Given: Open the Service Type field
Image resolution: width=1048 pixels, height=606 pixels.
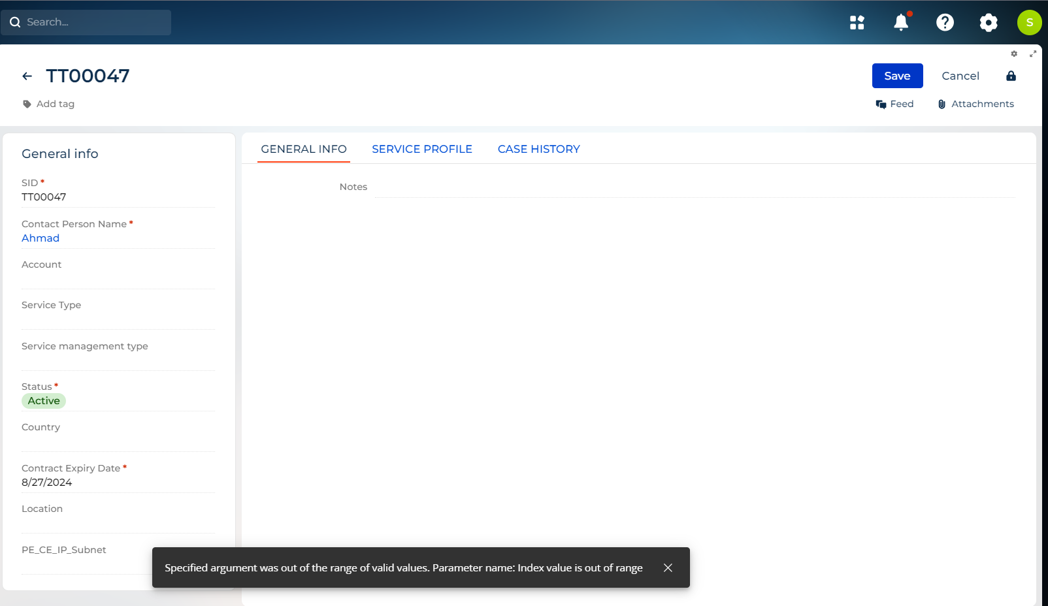Looking at the screenshot, I should pos(118,319).
